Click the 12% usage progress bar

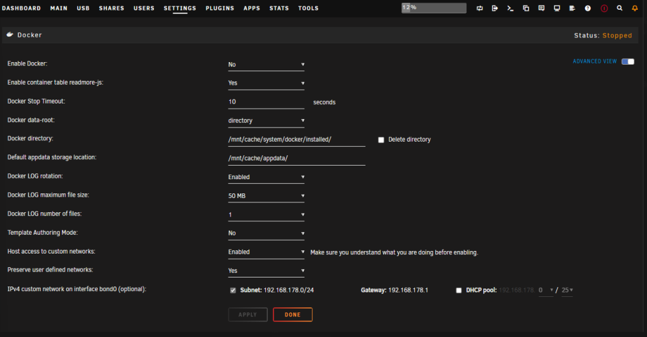click(x=433, y=8)
